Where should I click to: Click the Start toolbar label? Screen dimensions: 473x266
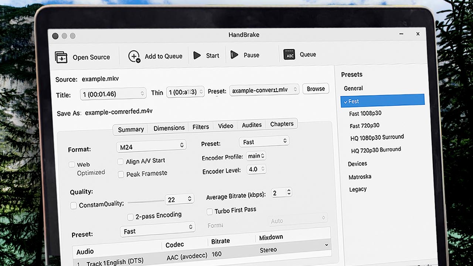coord(212,55)
